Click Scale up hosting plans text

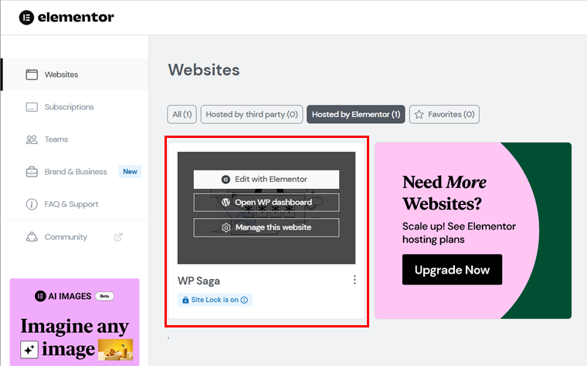pos(459,233)
